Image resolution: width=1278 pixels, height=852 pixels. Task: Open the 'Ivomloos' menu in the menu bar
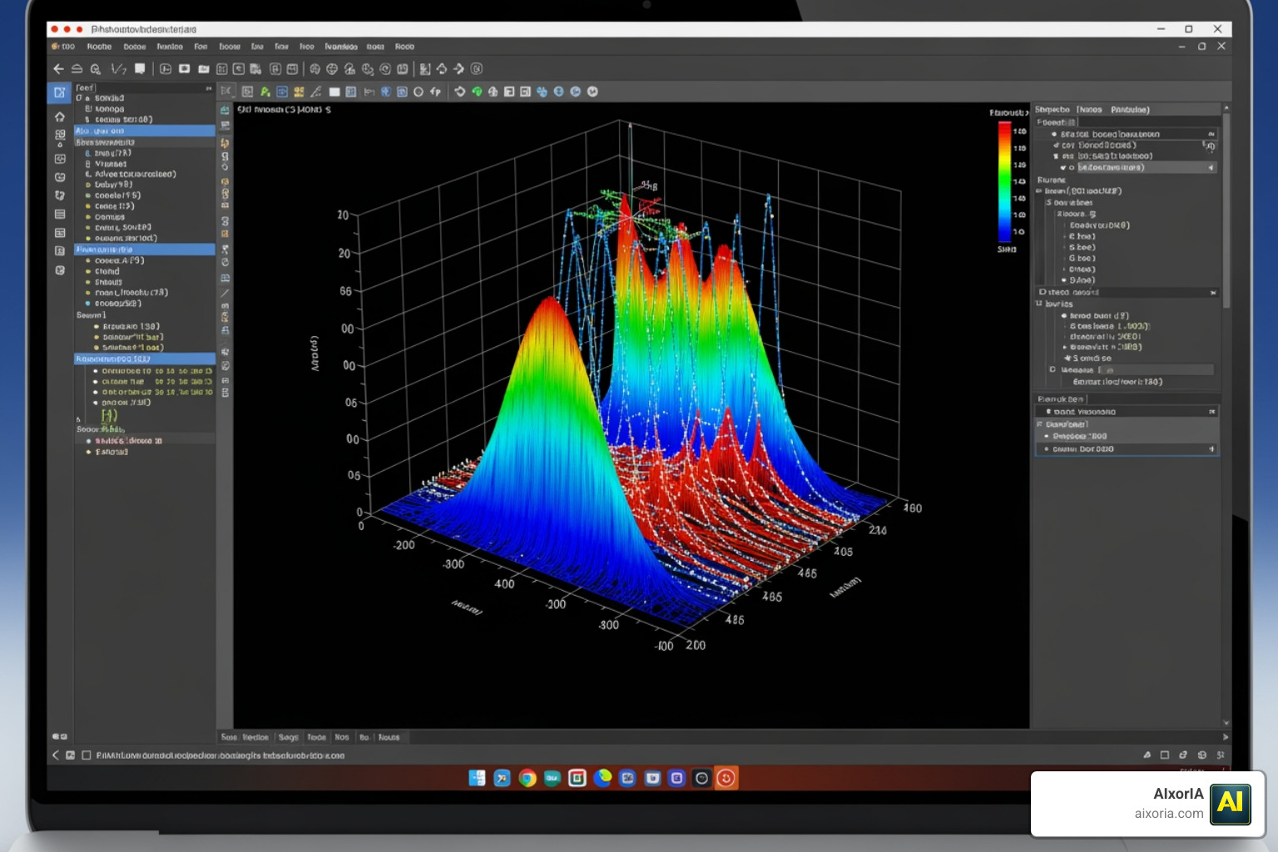click(x=341, y=47)
